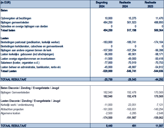Image resolution: width=164 pixels, height=128 pixels.
Task: Select the "Realisatie 2023" column header
Action: pos(152,4)
